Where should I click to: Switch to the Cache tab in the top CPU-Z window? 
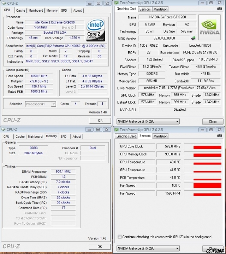(20, 11)
